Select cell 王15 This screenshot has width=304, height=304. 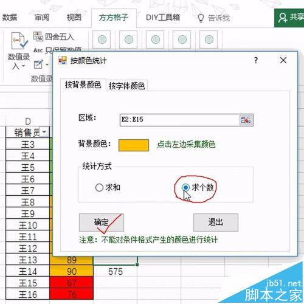click(x=28, y=282)
